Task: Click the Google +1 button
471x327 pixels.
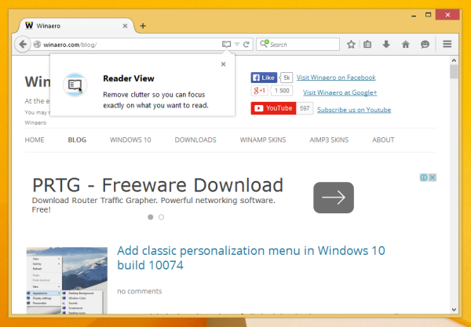Action: coord(259,91)
